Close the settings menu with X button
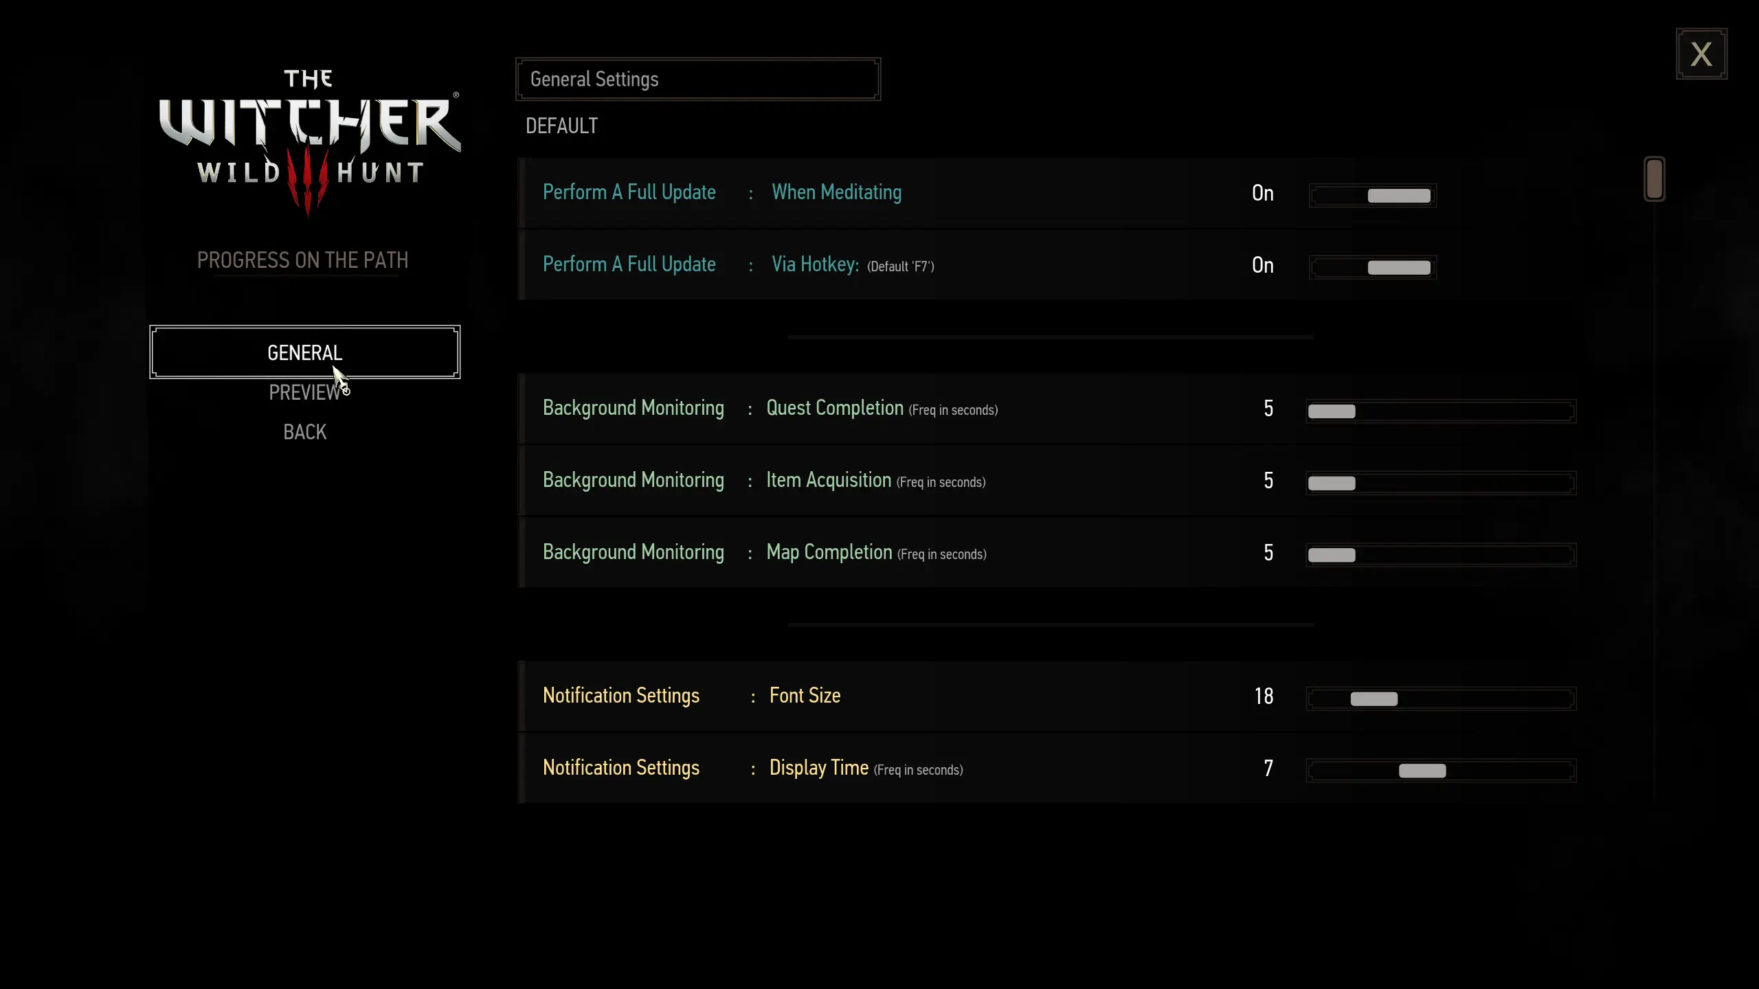Viewport: 1759px width, 989px height. 1701,54
